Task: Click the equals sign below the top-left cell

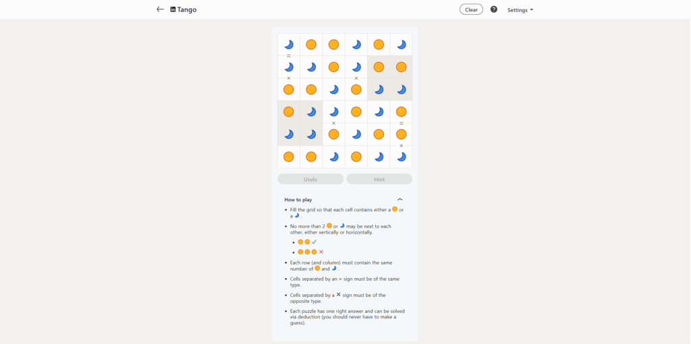Action: 289,56
